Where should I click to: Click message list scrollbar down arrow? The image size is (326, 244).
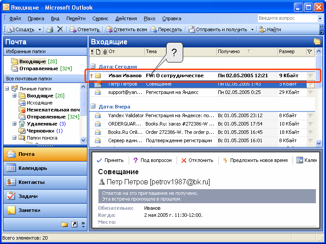[319, 143]
